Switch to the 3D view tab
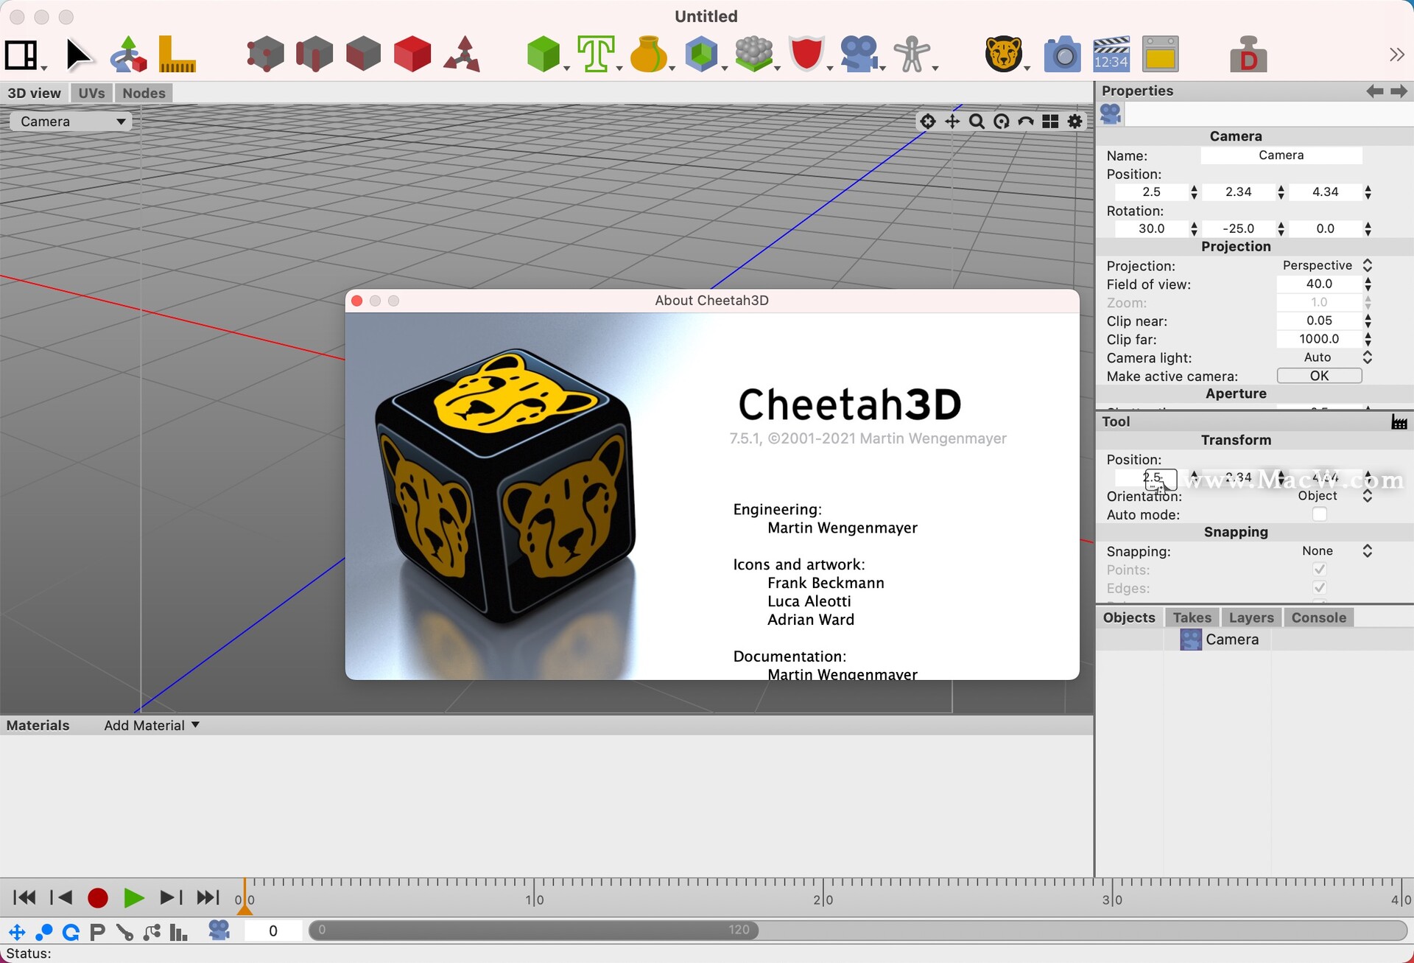This screenshot has width=1414, height=963. pos(34,93)
